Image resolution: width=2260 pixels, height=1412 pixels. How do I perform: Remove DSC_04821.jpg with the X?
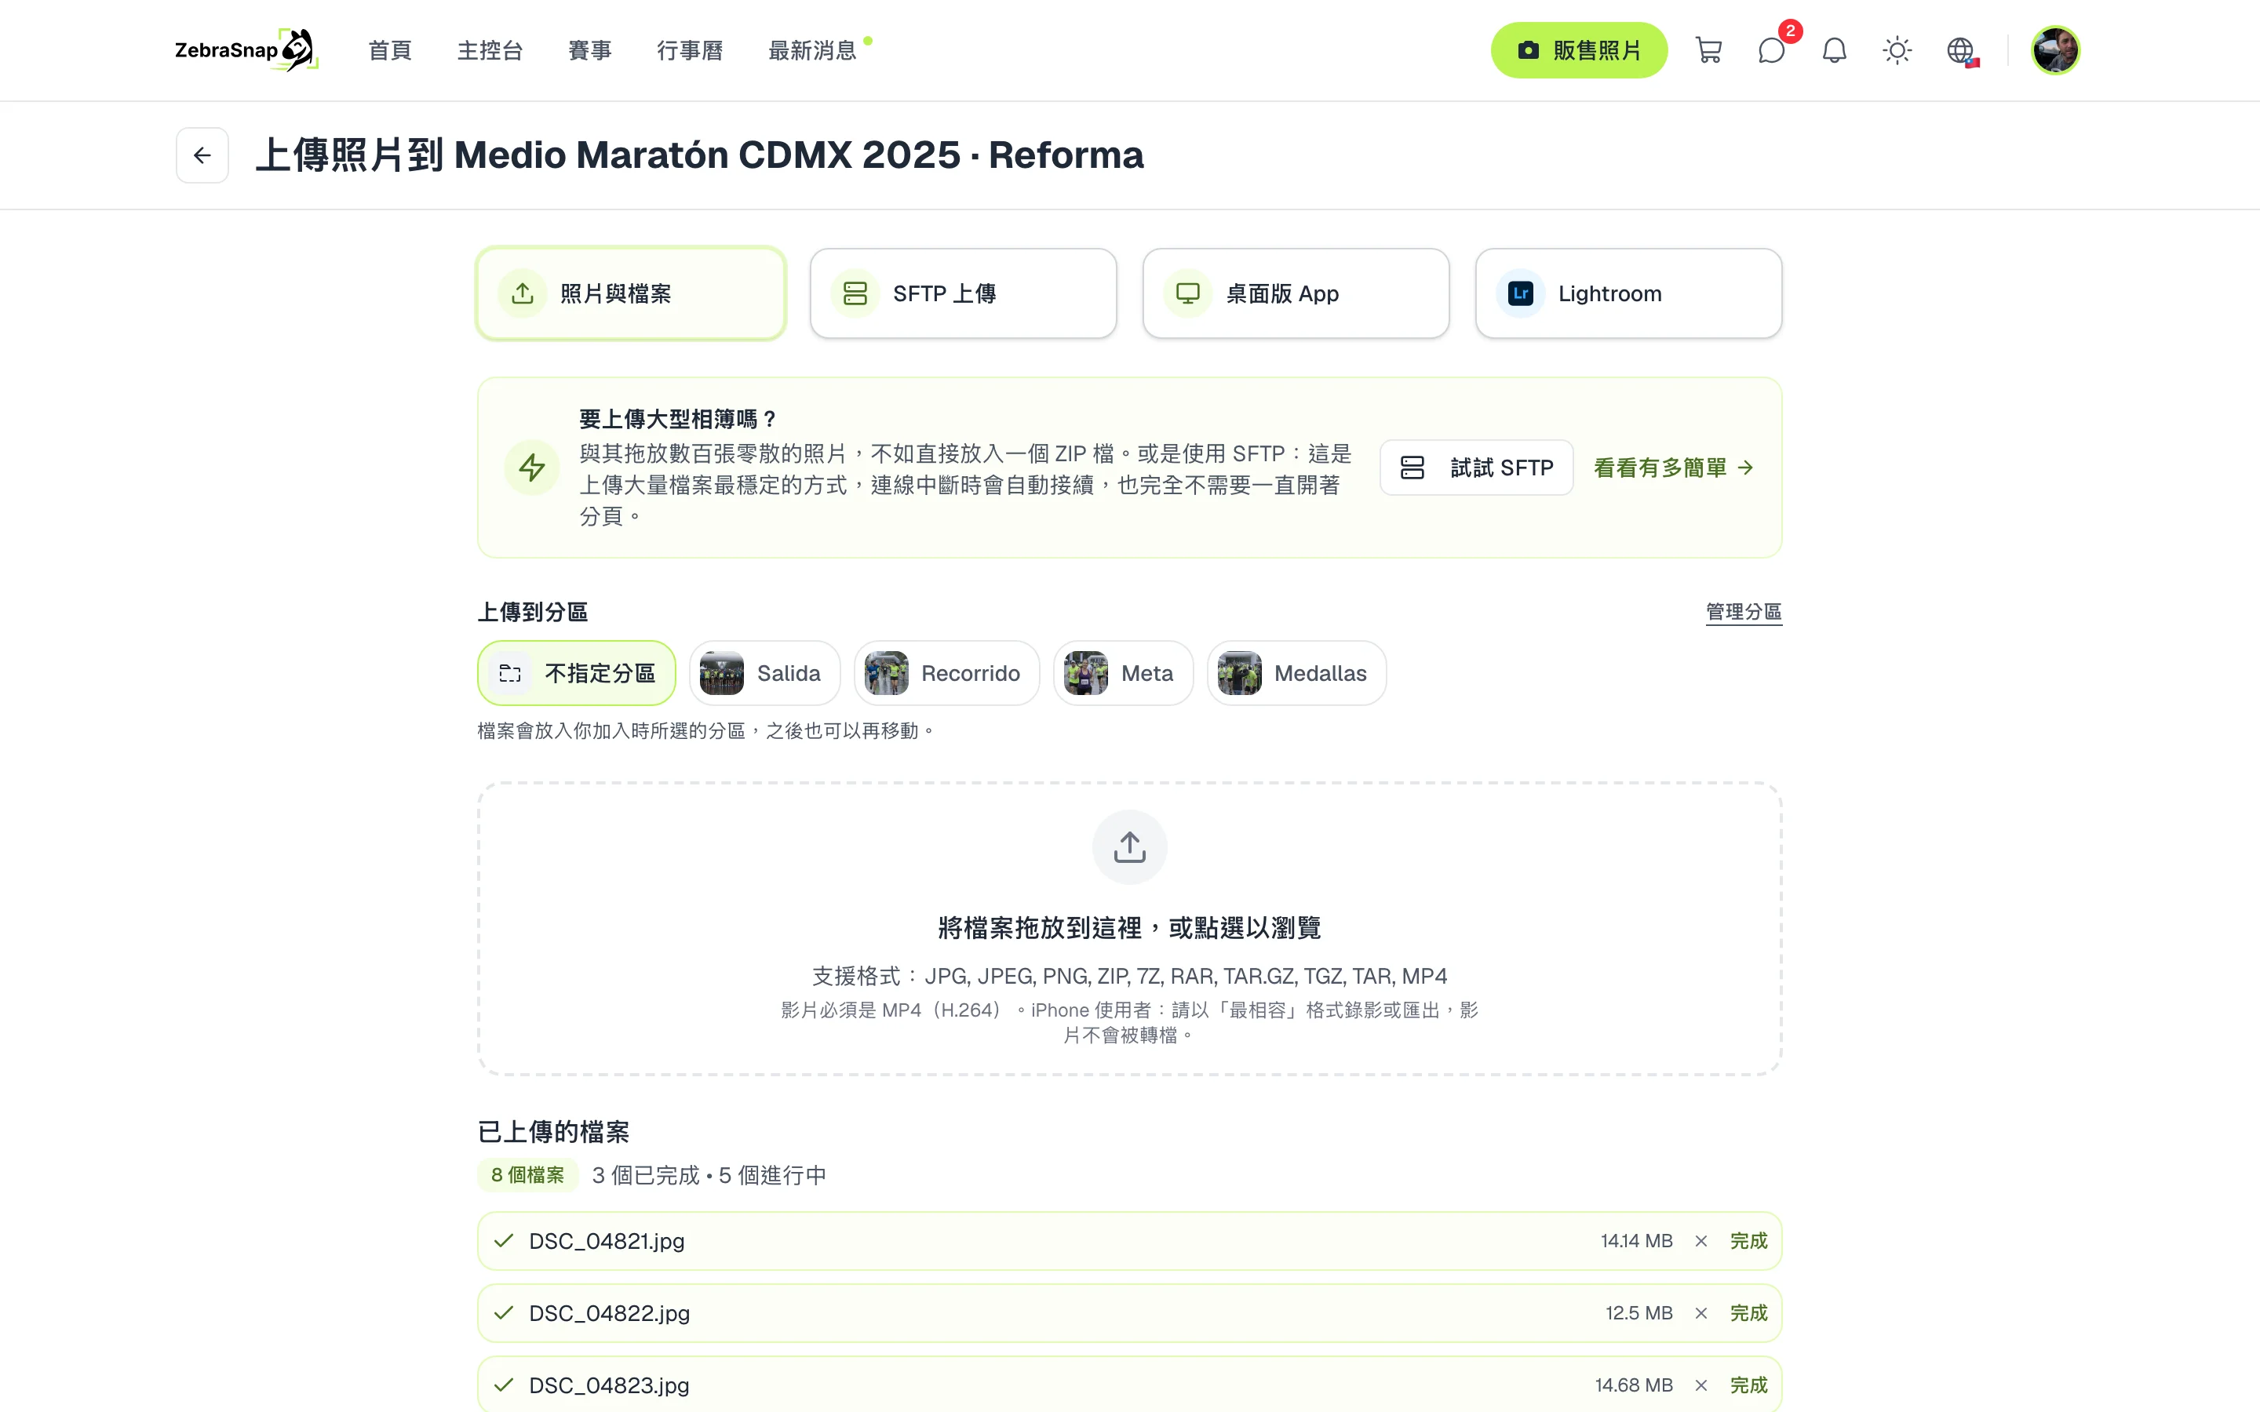tap(1700, 1241)
